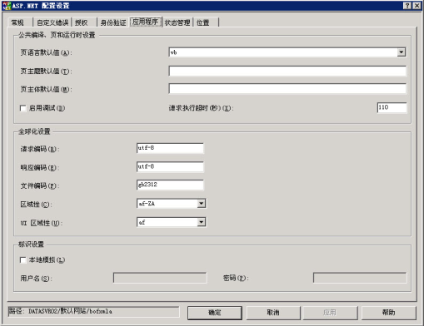Click the question mark help icon

pyautogui.click(x=407, y=6)
